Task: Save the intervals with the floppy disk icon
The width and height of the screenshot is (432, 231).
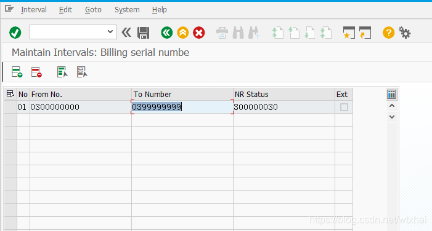Action: (x=143, y=33)
